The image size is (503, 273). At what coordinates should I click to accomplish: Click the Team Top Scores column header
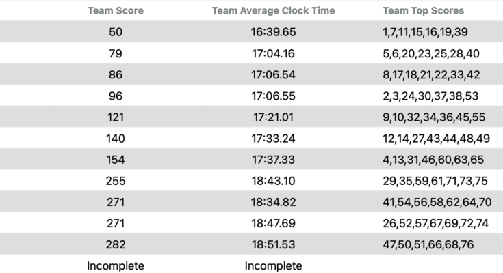pos(424,11)
